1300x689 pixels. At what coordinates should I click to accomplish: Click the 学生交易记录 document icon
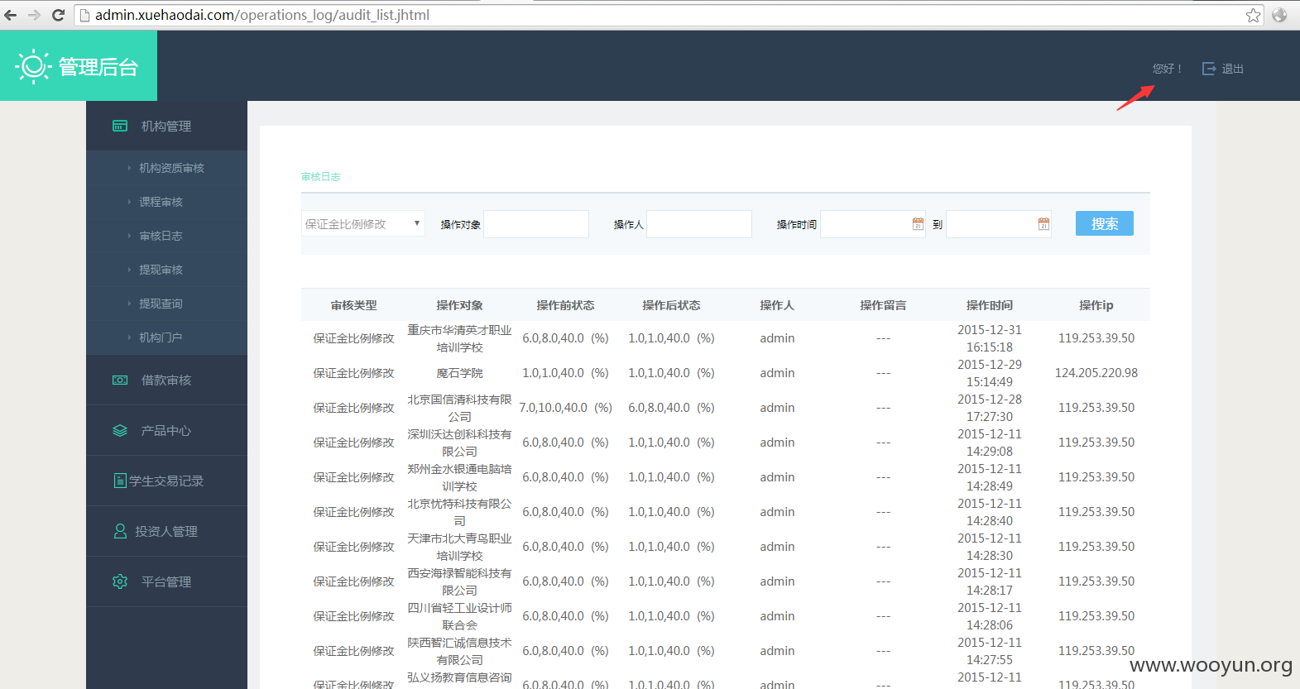click(x=120, y=481)
